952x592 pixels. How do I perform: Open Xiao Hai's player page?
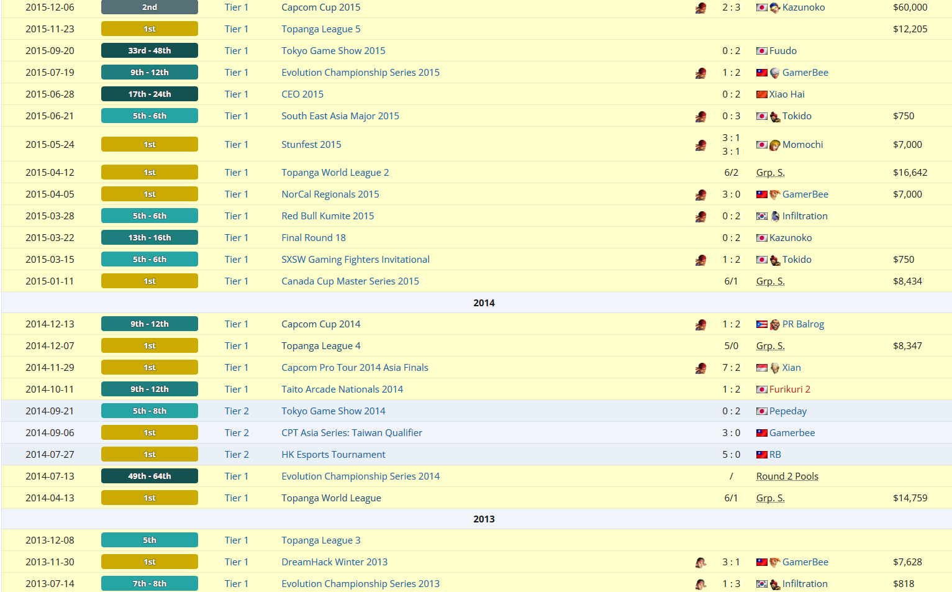click(787, 94)
